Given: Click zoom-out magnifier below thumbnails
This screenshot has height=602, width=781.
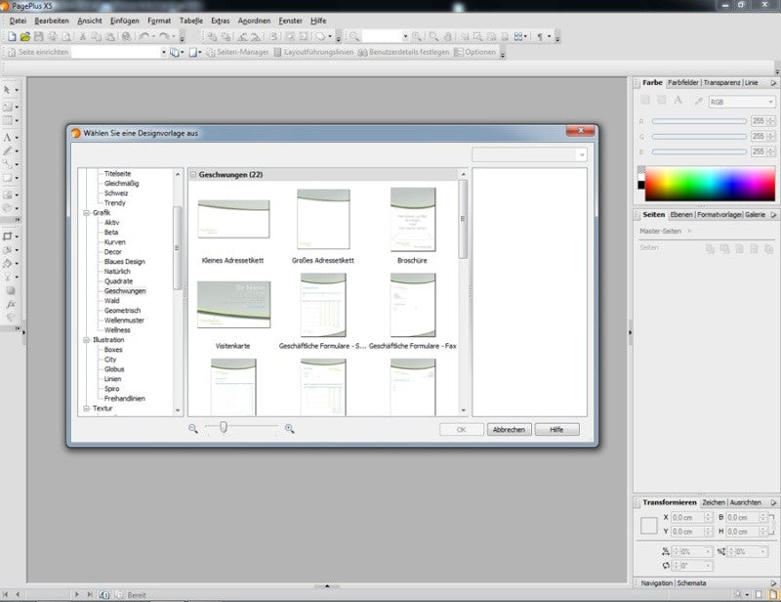Looking at the screenshot, I should [x=193, y=428].
